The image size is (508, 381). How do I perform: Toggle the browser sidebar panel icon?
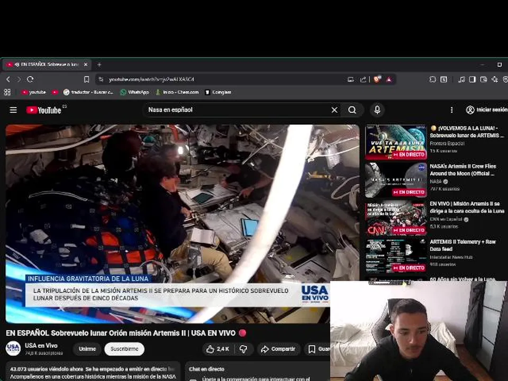click(x=473, y=79)
